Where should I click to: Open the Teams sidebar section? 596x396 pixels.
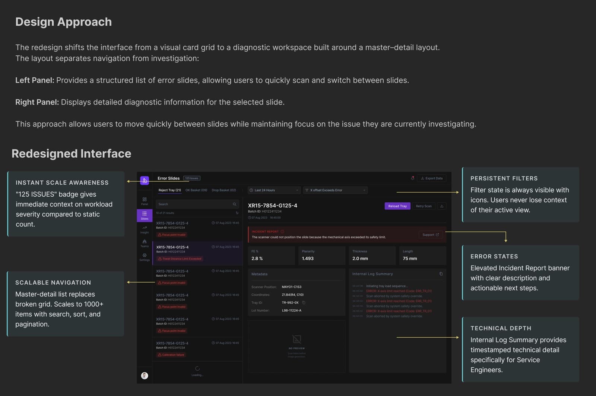click(x=145, y=243)
